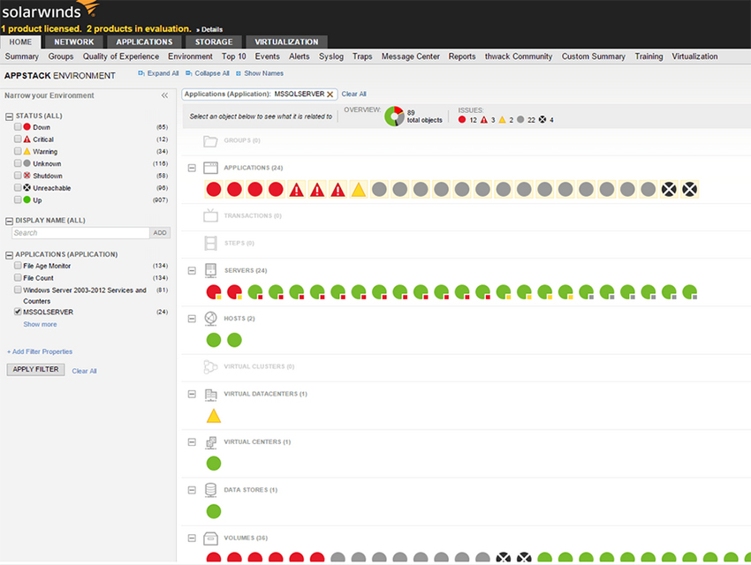Collapse the Display Name (All) section
This screenshot has height=565, width=751.
9,221
